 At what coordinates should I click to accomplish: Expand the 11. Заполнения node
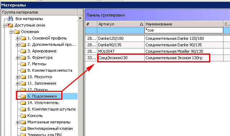pos(17,83)
